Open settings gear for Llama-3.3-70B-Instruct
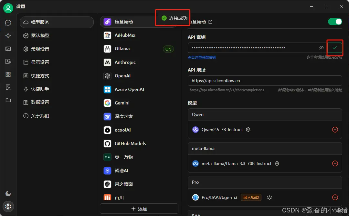Viewport: 349px width, 216px height. 277,163
